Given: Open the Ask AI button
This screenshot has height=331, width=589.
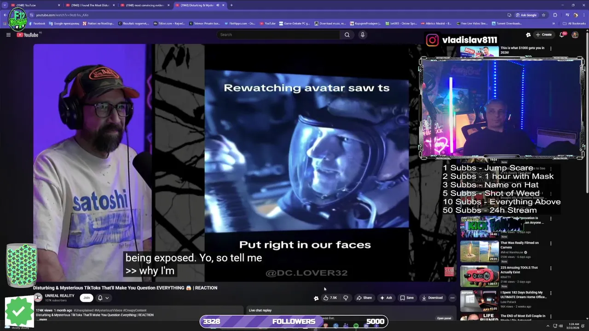Looking at the screenshot, I should [x=386, y=297].
